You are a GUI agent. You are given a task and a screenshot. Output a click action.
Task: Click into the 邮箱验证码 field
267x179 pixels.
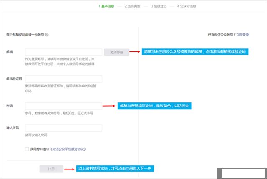pos(63,79)
